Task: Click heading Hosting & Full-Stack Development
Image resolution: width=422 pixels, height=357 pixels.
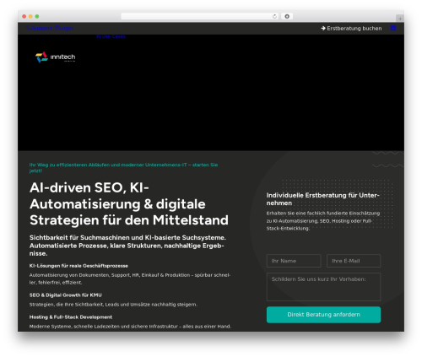Action: [x=71, y=317]
